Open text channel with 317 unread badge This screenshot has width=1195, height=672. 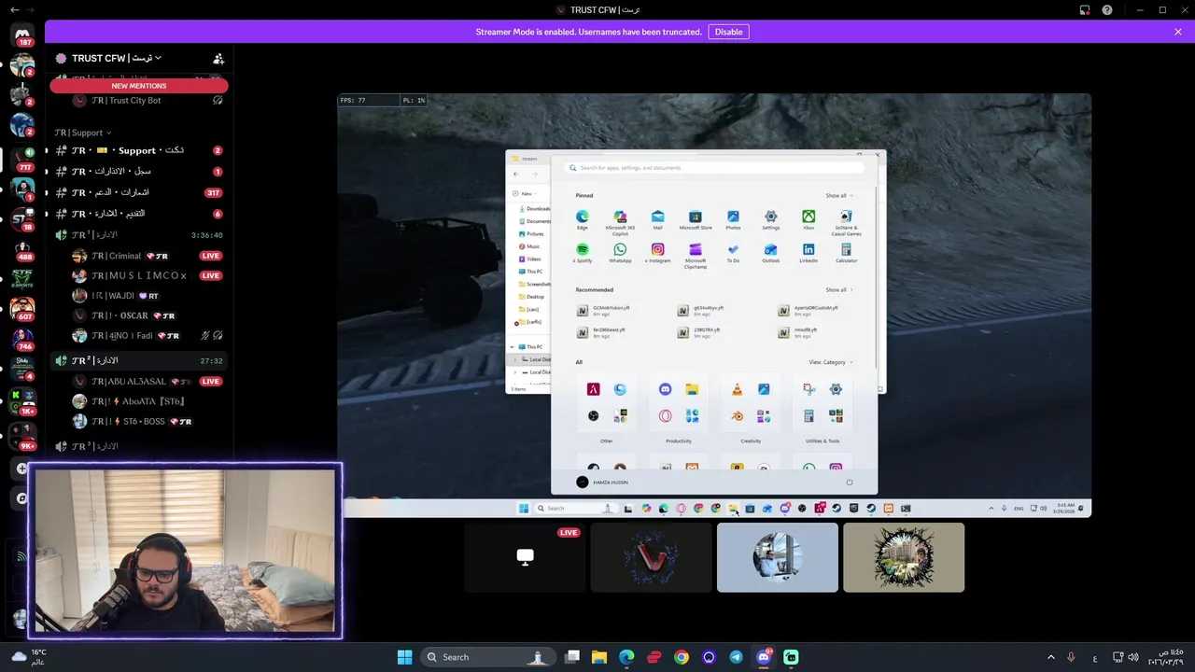pos(138,192)
